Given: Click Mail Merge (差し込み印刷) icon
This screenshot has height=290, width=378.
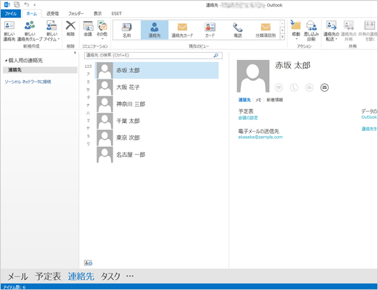Looking at the screenshot, I should (311, 26).
